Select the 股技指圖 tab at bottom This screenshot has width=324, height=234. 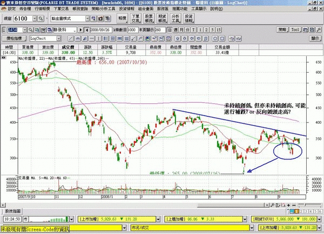pyautogui.click(x=13, y=211)
